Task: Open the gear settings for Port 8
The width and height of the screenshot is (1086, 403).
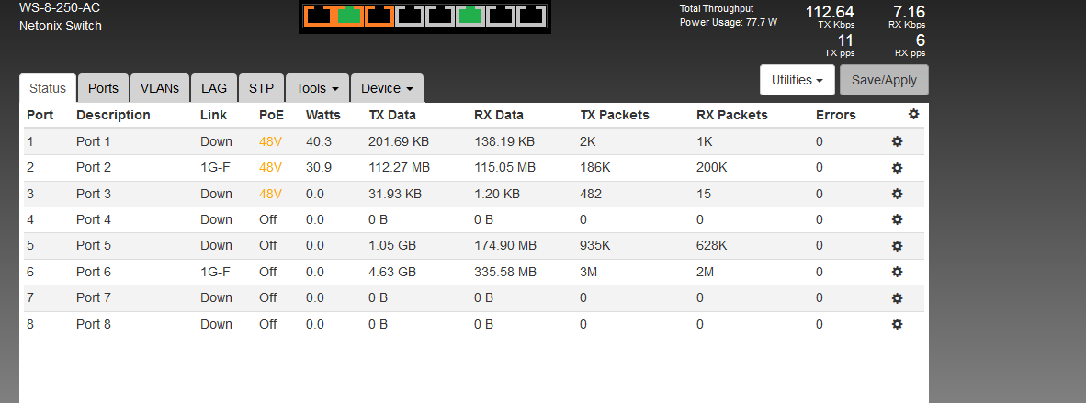Action: (x=897, y=324)
